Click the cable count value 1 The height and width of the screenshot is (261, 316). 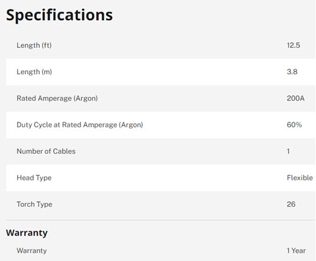288,151
